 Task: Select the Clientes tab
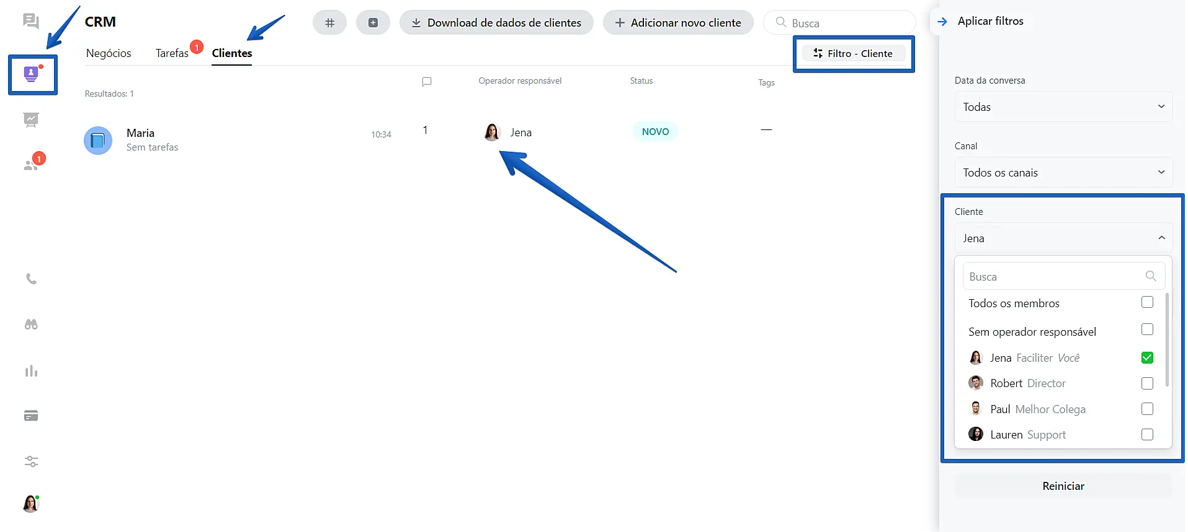click(232, 53)
